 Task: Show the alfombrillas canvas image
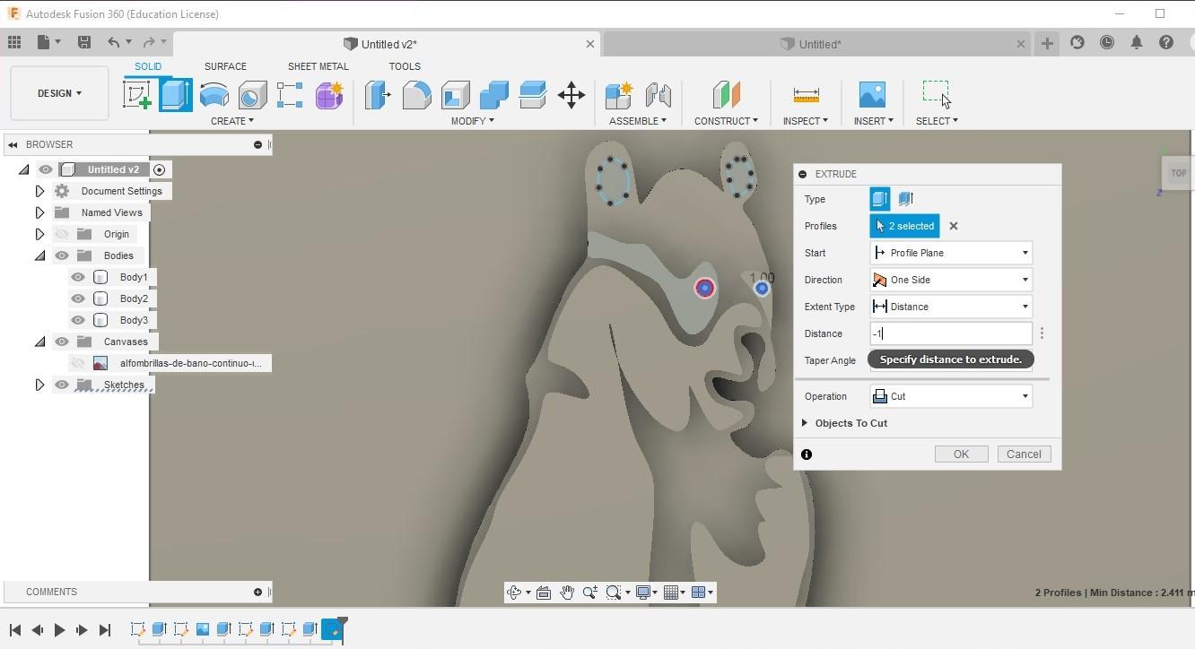(x=78, y=363)
